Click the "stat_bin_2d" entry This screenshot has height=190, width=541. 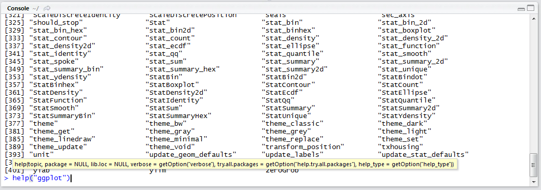405,23
